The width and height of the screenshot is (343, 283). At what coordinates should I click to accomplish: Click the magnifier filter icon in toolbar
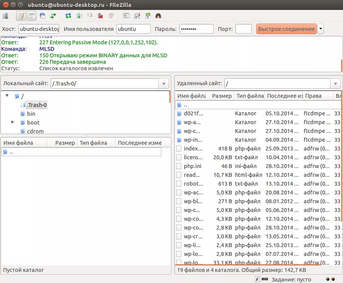pyautogui.click(x=137, y=16)
